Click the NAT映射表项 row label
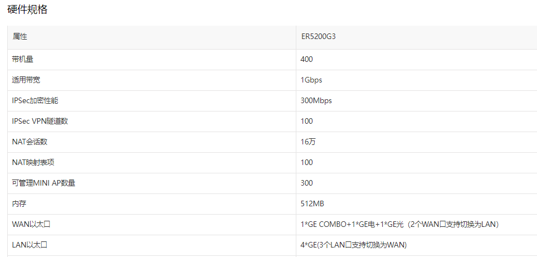 [33, 162]
